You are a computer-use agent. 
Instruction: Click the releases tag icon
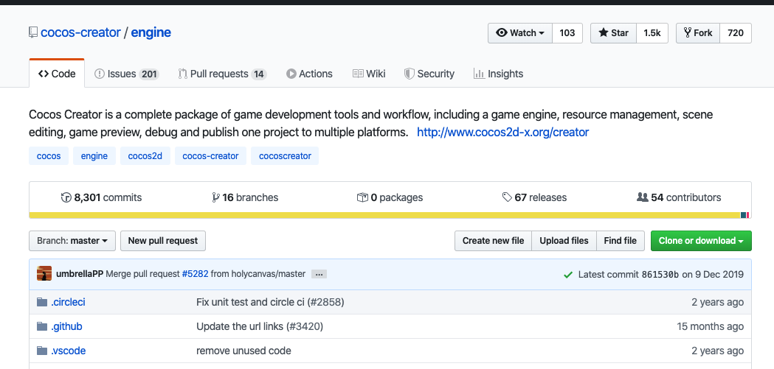507,197
